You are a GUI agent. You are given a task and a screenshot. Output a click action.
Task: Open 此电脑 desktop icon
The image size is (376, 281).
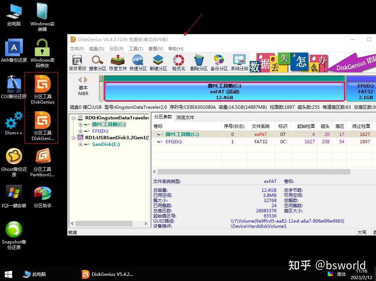pyautogui.click(x=14, y=15)
